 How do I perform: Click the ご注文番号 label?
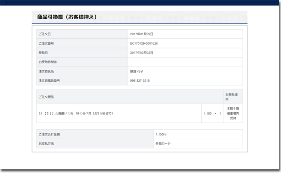46,43
